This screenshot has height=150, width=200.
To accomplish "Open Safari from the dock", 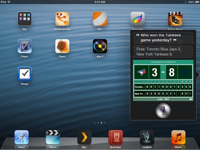I will click(21, 137).
